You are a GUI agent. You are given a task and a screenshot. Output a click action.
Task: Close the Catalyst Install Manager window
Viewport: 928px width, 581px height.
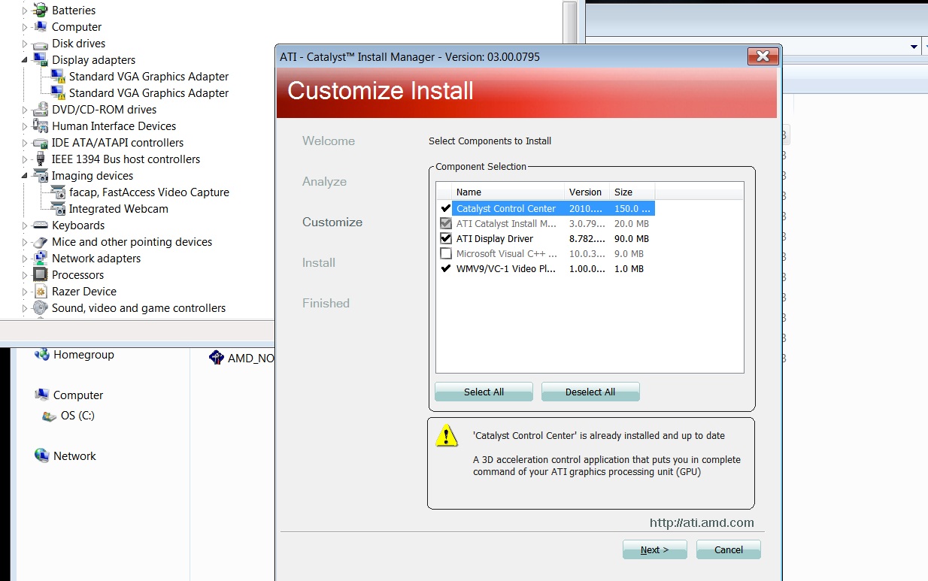coord(763,56)
